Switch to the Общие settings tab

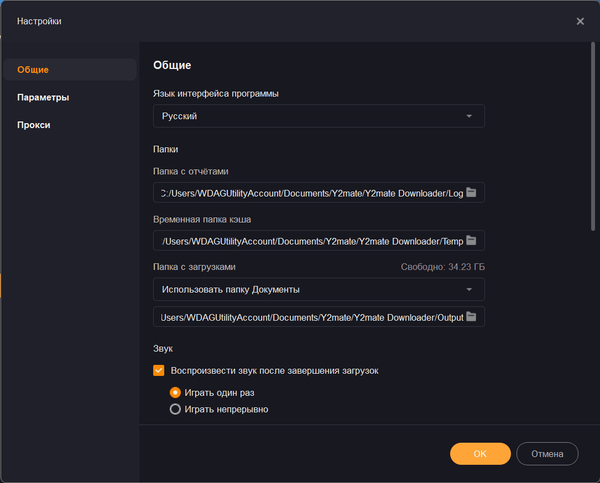click(33, 70)
